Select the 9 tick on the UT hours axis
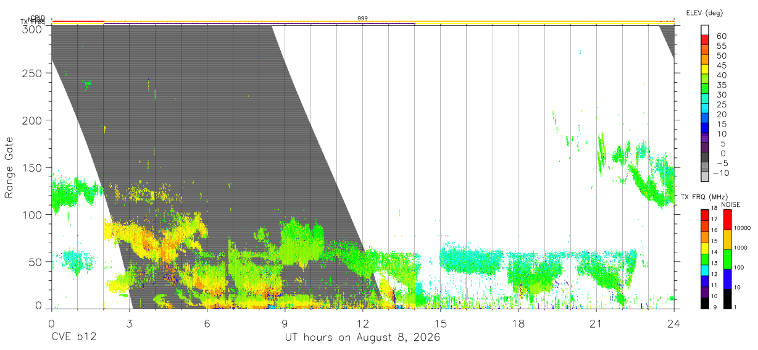The image size is (758, 350). pos(285,323)
